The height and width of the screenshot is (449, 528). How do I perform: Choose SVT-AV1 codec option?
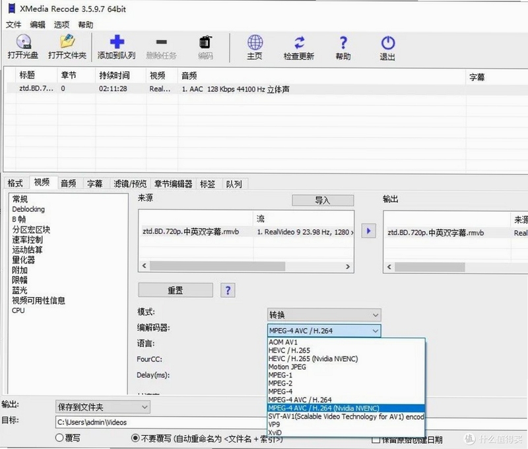[x=346, y=417]
